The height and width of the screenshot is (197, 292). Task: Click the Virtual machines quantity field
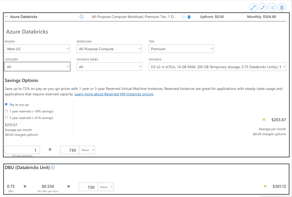pyautogui.click(x=22, y=150)
